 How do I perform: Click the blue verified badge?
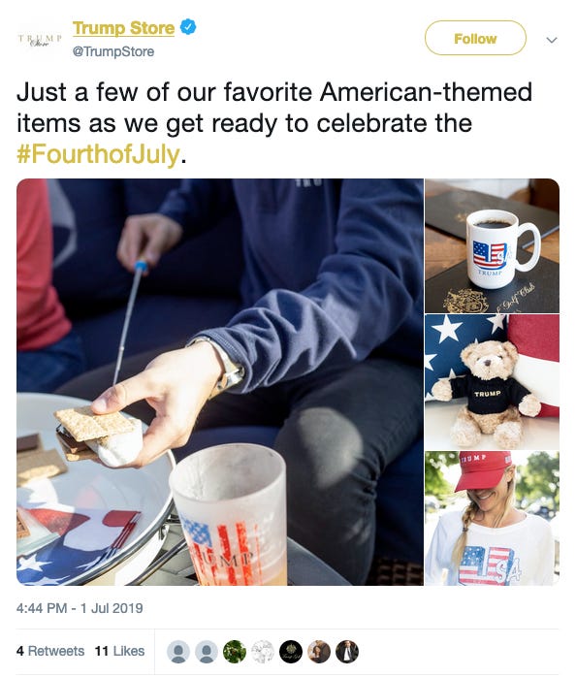click(x=188, y=27)
